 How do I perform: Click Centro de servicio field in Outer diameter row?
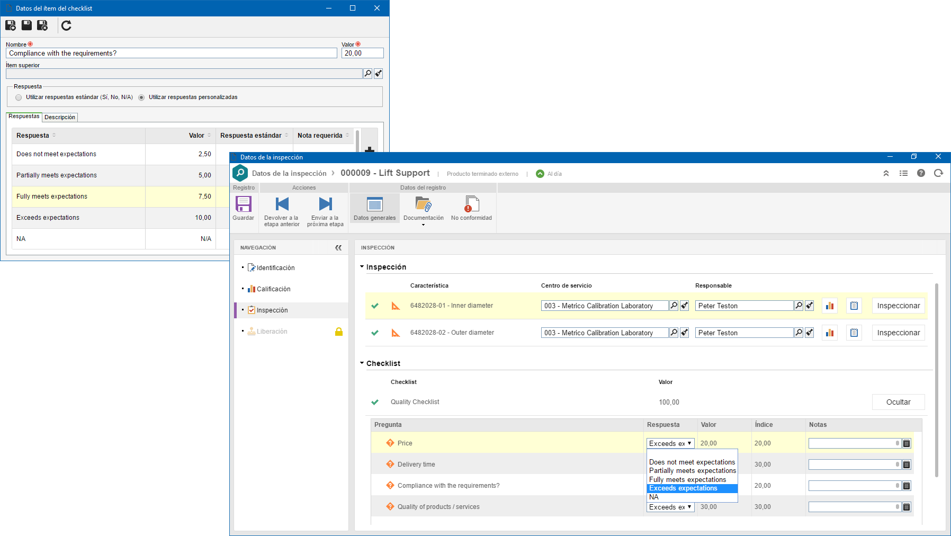point(605,333)
